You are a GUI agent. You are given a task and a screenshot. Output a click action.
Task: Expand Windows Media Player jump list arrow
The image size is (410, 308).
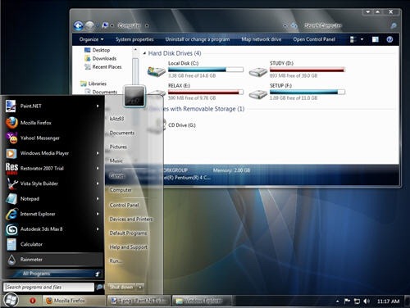98,153
